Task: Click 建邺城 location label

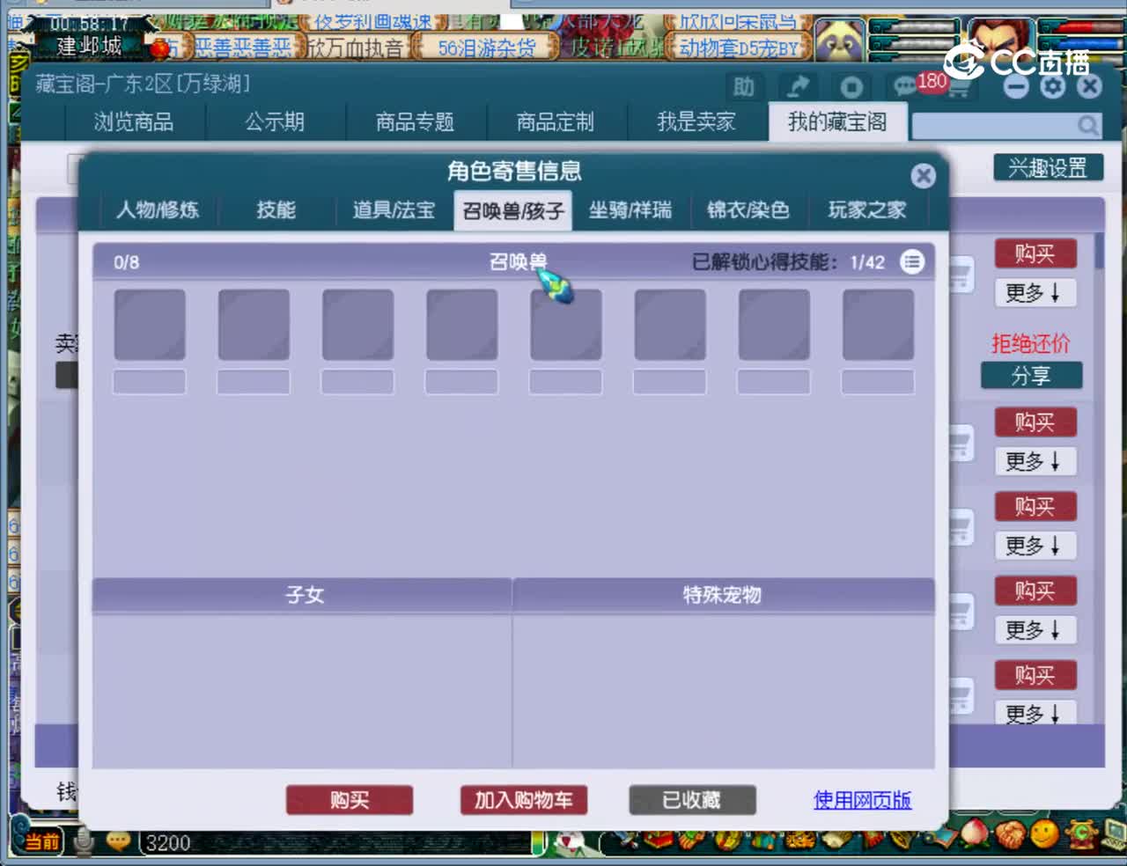Action: 89,46
